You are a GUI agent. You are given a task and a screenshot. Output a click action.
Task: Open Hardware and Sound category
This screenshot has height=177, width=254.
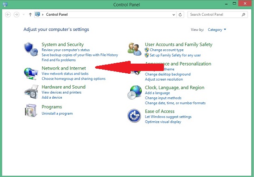(64, 87)
